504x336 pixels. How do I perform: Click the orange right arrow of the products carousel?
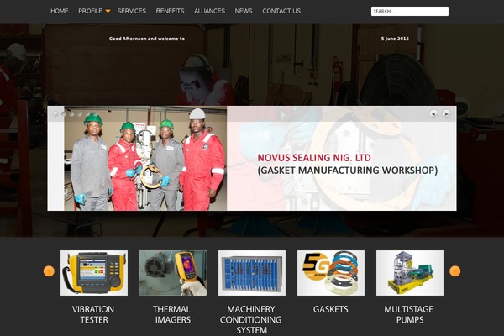point(454,271)
